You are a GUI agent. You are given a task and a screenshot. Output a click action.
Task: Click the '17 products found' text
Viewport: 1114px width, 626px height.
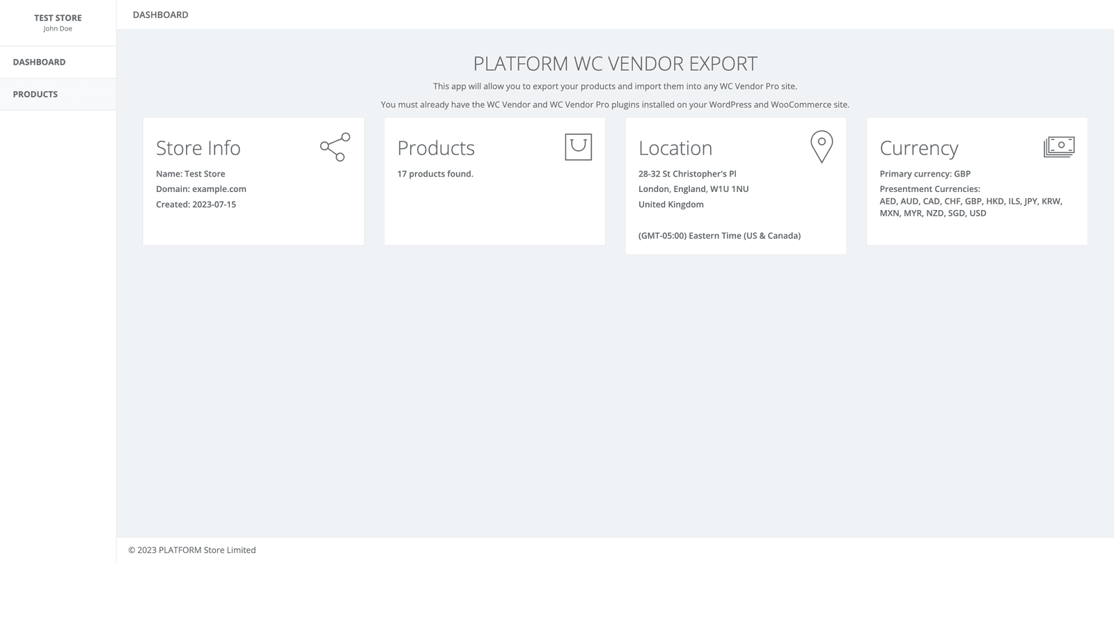point(434,173)
